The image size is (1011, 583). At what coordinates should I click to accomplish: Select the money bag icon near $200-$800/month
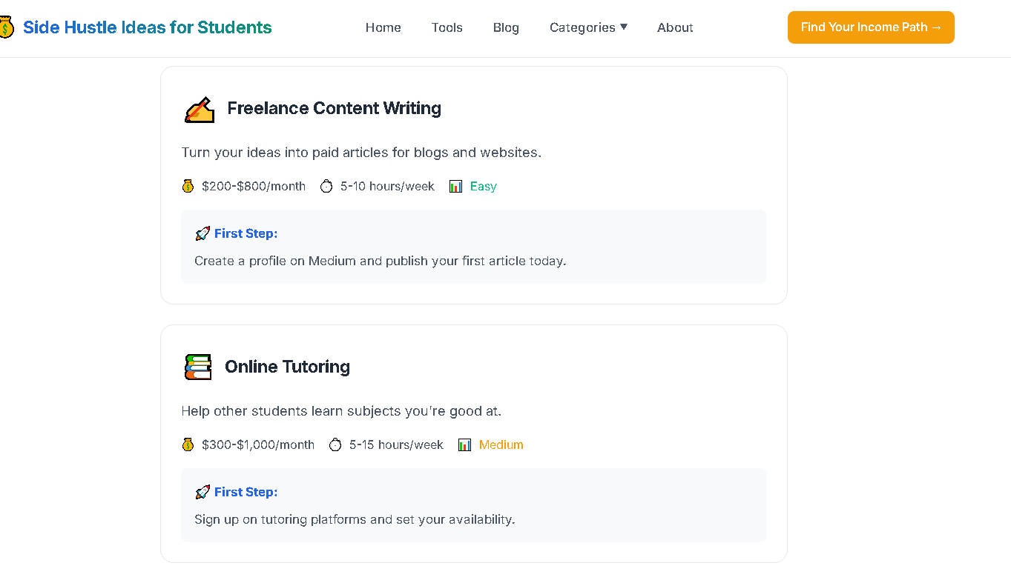(188, 186)
